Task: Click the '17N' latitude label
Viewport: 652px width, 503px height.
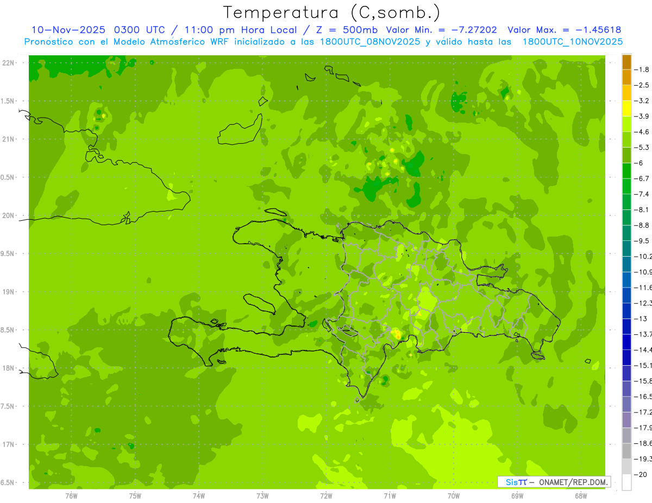Action: tap(9, 444)
